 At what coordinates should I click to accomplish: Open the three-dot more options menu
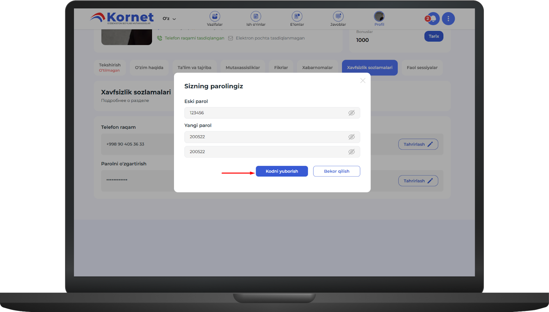(448, 19)
